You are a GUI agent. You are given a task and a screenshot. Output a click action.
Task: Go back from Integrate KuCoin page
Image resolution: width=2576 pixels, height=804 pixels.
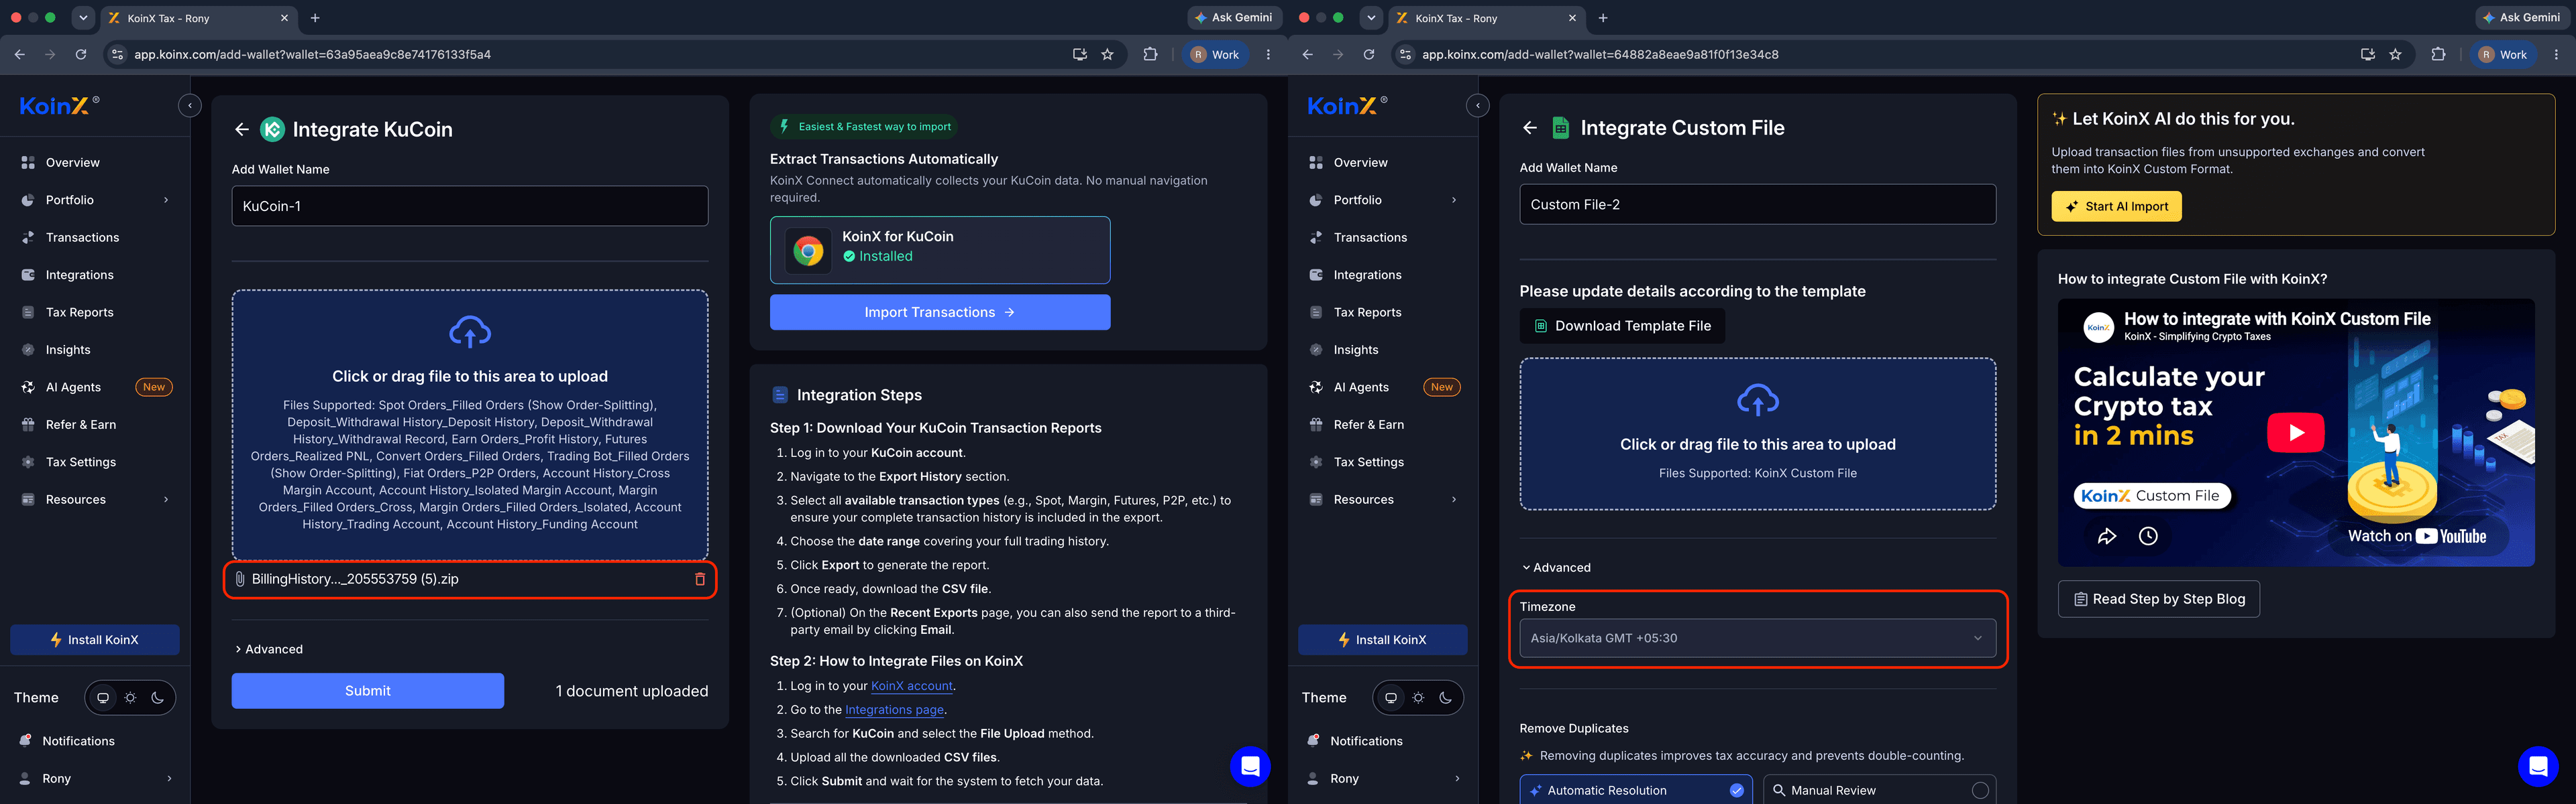click(241, 130)
